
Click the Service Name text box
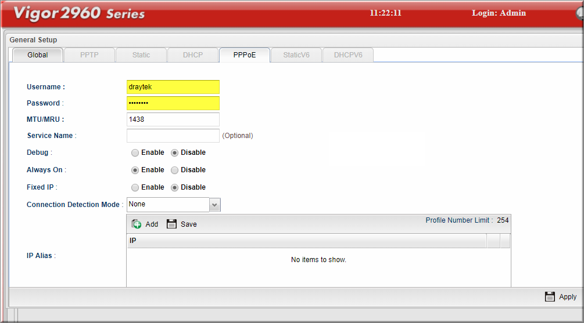(x=173, y=136)
